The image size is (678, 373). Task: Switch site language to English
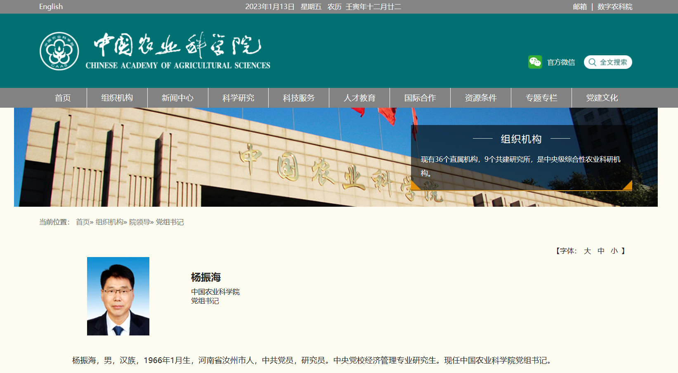[51, 7]
